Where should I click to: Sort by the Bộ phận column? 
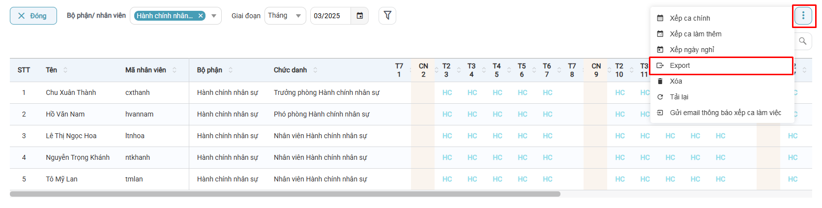click(231, 70)
